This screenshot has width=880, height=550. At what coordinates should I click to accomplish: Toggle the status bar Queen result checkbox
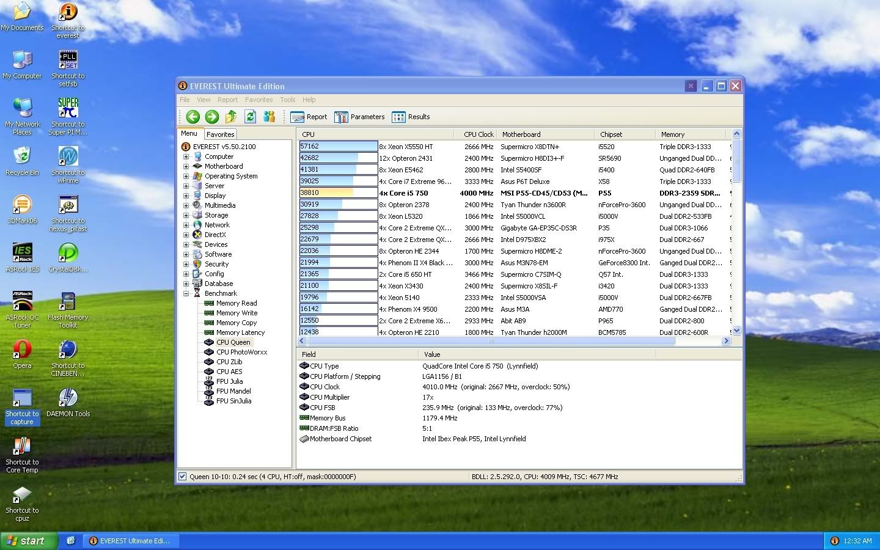coord(182,477)
